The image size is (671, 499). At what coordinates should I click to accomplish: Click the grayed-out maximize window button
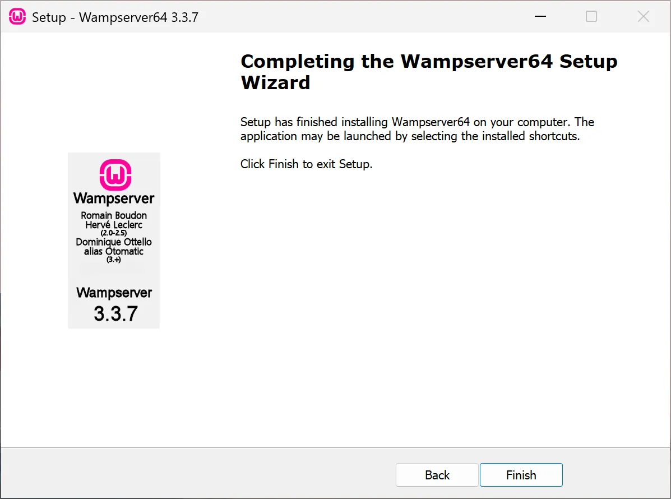(x=591, y=16)
